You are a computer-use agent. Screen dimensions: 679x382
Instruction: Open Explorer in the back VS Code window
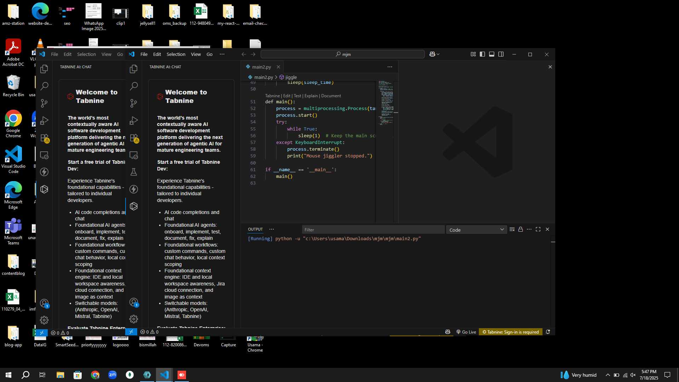(x=44, y=69)
